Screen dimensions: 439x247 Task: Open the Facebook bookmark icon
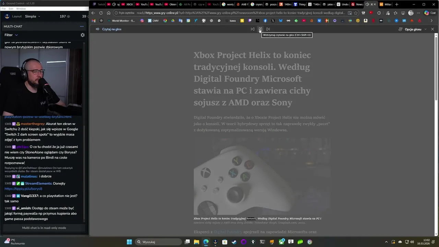click(x=265, y=21)
